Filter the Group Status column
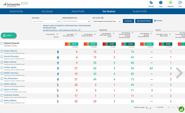Viewport: 185px width, 113px height. tap(57, 34)
